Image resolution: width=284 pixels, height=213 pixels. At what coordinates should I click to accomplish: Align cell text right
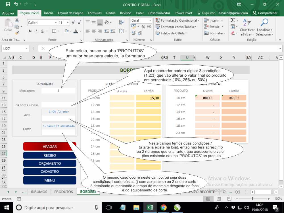(x=100, y=31)
